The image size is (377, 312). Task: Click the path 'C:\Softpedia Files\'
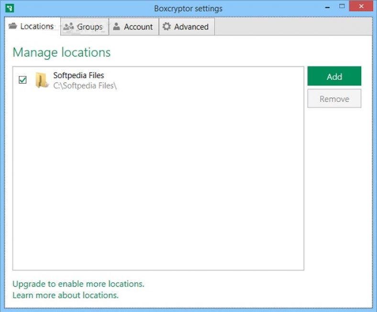pos(85,86)
